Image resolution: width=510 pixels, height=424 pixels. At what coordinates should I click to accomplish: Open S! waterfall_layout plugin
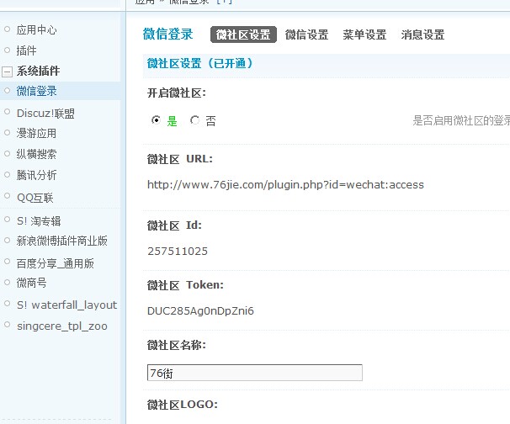coord(66,305)
